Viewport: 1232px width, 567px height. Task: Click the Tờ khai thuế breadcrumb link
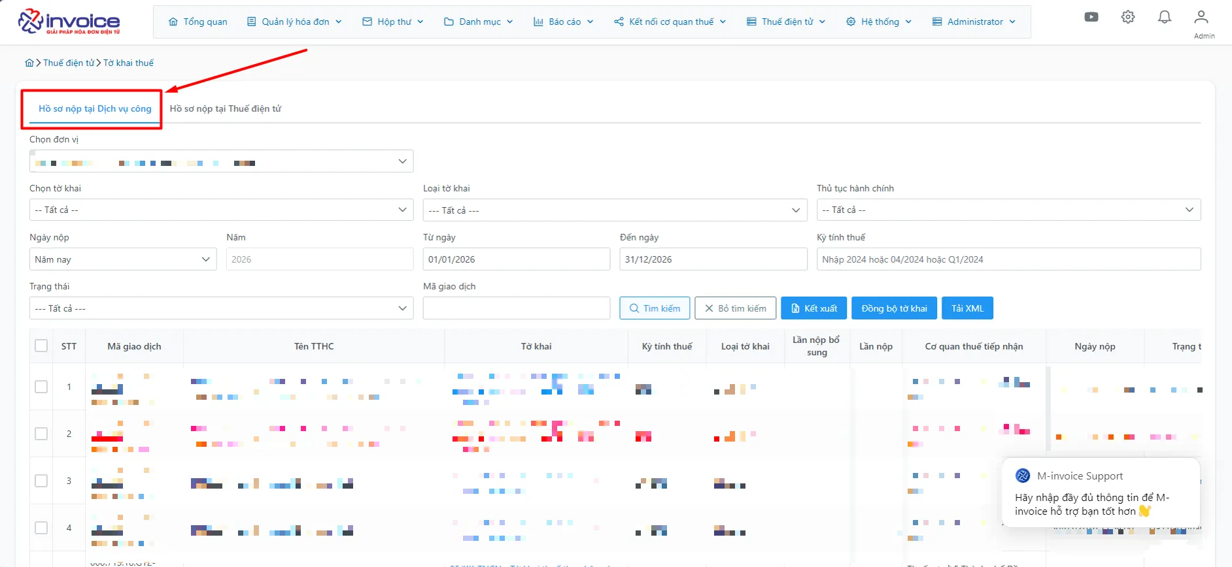point(129,63)
